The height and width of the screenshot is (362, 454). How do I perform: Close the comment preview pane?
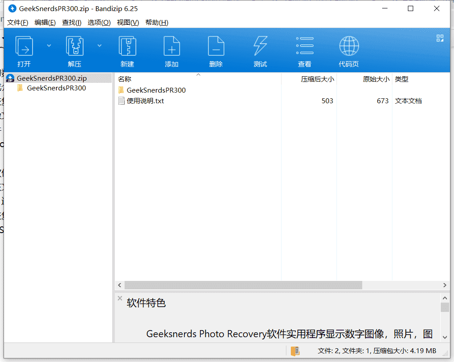[x=120, y=298]
